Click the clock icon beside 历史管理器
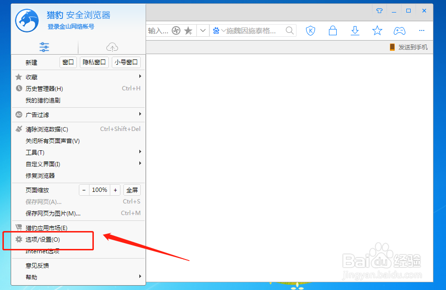The image size is (446, 290). click(x=19, y=88)
